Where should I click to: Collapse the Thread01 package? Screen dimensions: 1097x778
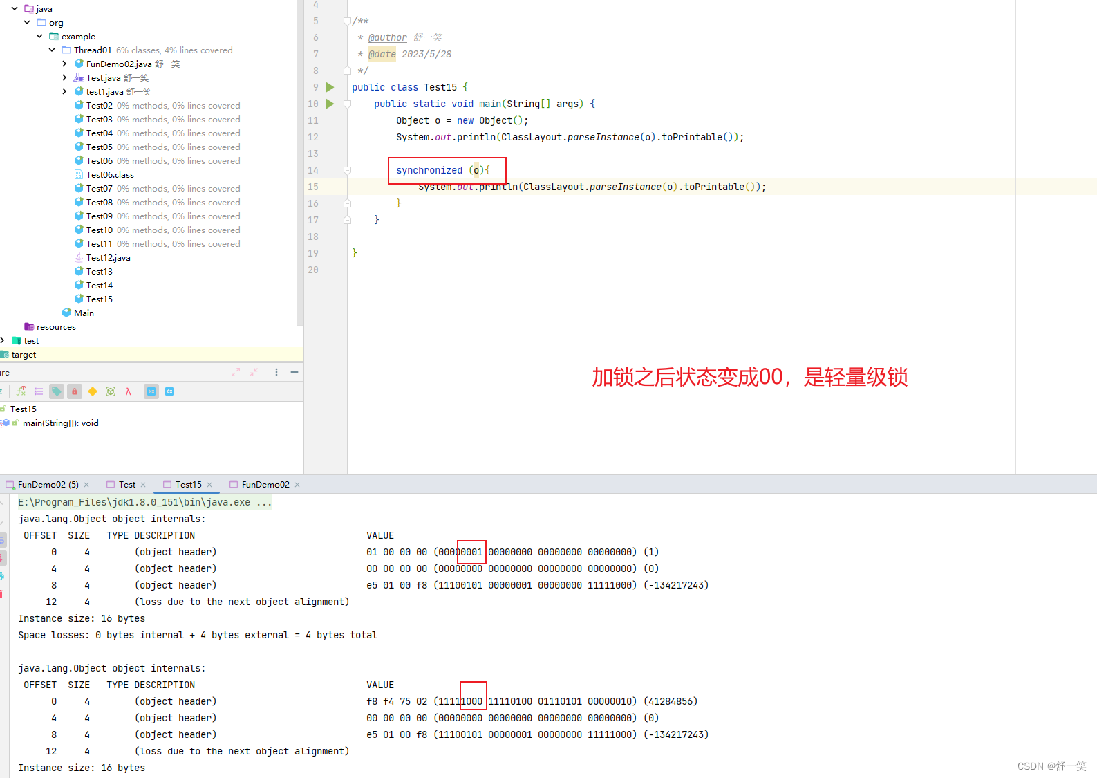(52, 50)
